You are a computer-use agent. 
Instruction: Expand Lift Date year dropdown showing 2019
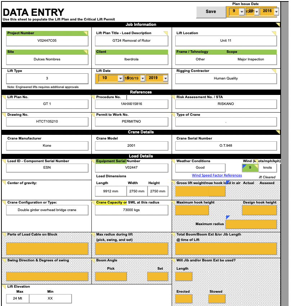pos(165,78)
